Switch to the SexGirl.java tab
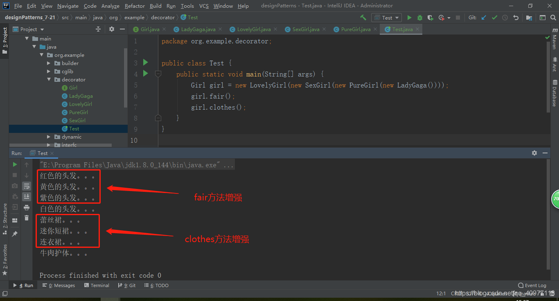 click(306, 29)
